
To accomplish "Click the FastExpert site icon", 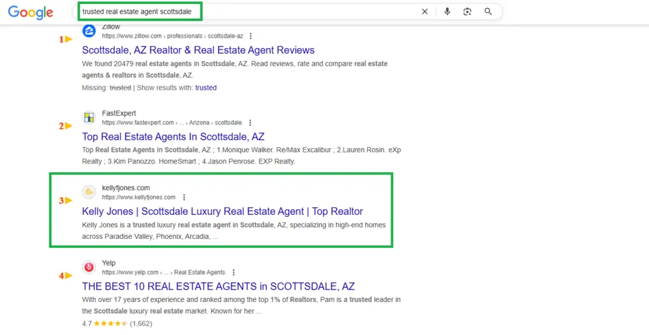I will tap(89, 118).
